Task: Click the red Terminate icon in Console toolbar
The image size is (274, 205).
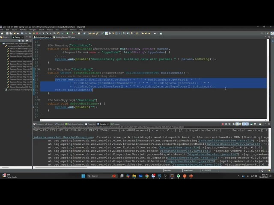Action: tap(223, 124)
